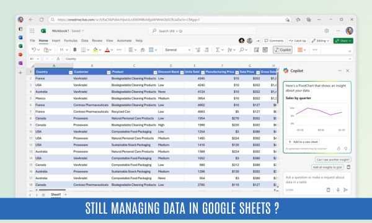Screen dimensions: 372x223
Task: Open OneNote from left sidebar
Action: 20,63
